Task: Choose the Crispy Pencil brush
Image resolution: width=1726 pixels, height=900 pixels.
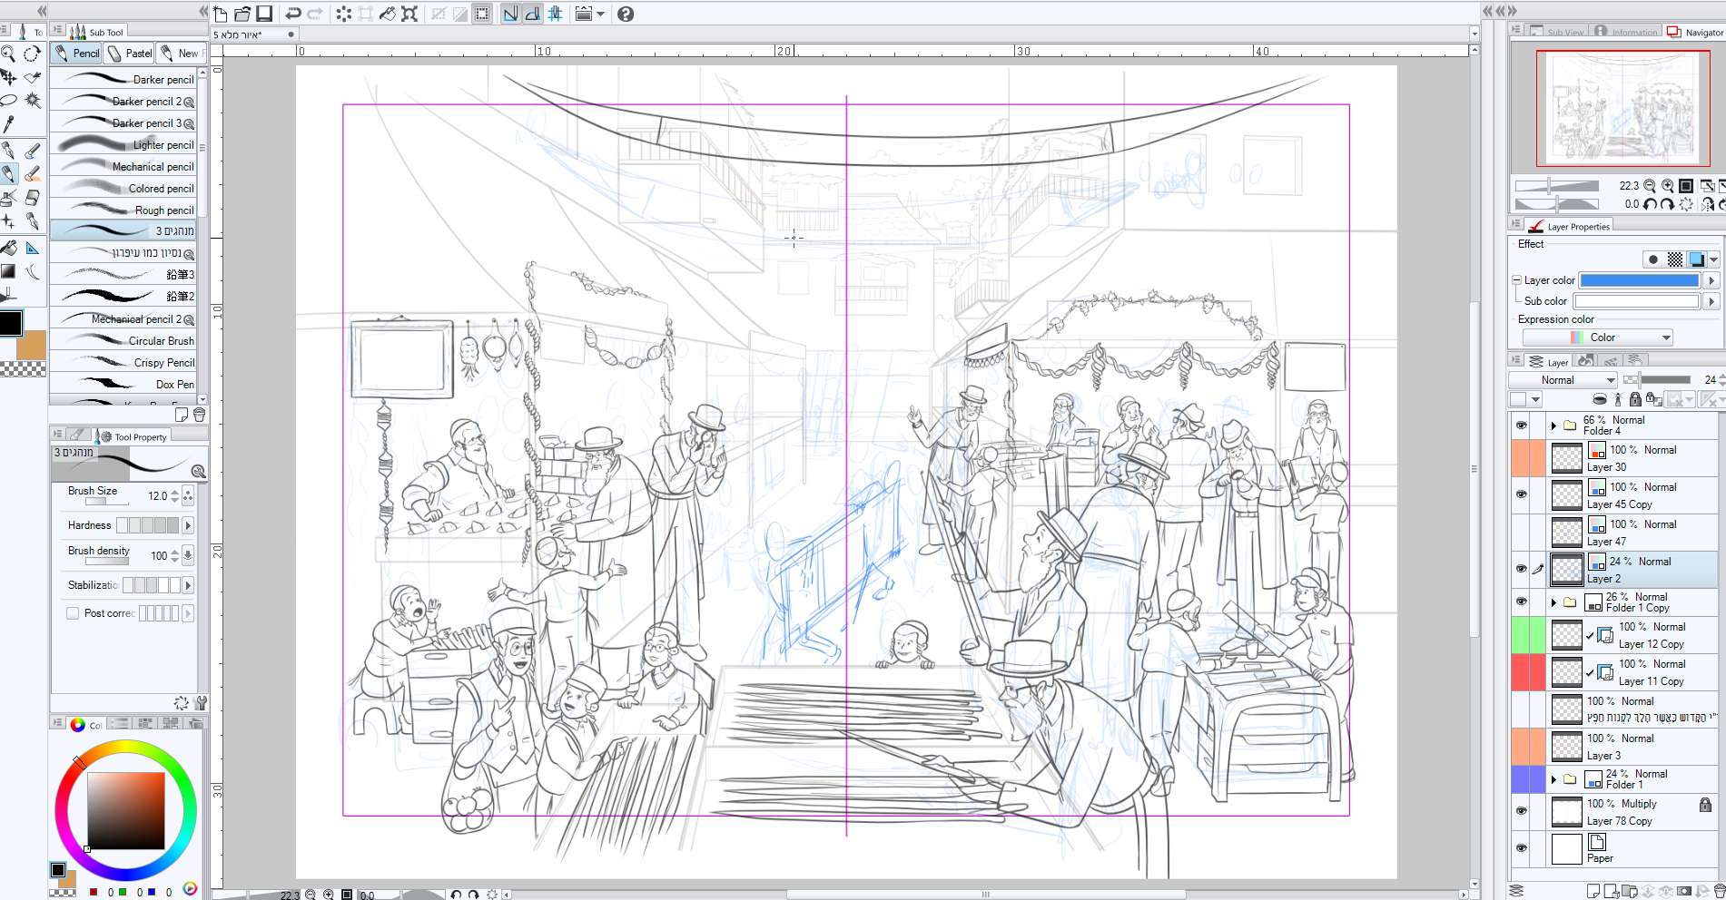Action: point(124,363)
